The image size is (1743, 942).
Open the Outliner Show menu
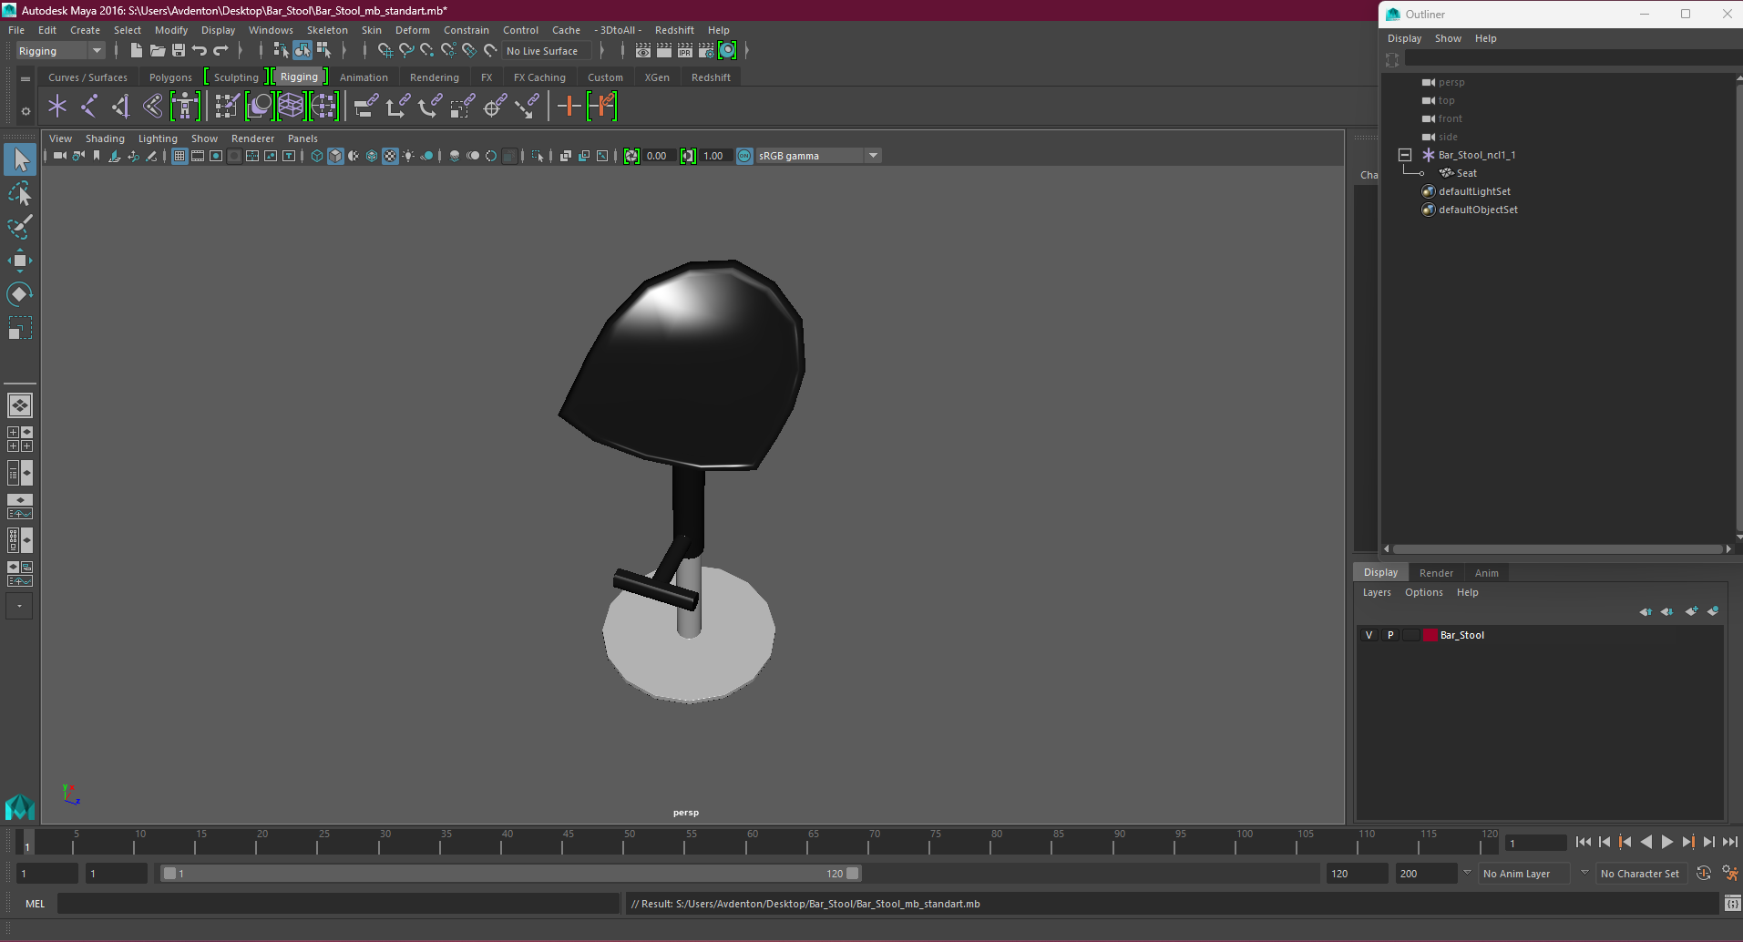tap(1448, 38)
